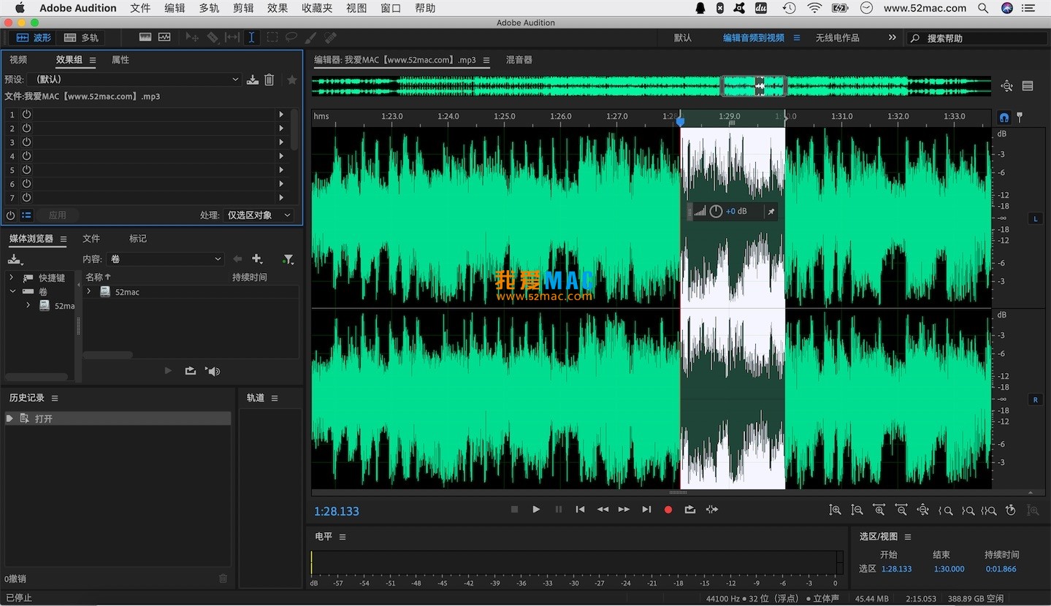Click the overview navigator zoom box
Viewport: 1051px width, 606px height.
(753, 86)
